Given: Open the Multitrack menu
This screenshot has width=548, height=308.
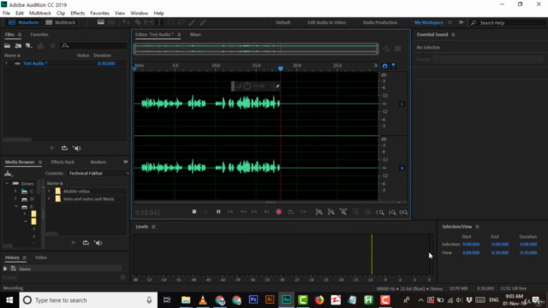Looking at the screenshot, I should pyautogui.click(x=40, y=14).
